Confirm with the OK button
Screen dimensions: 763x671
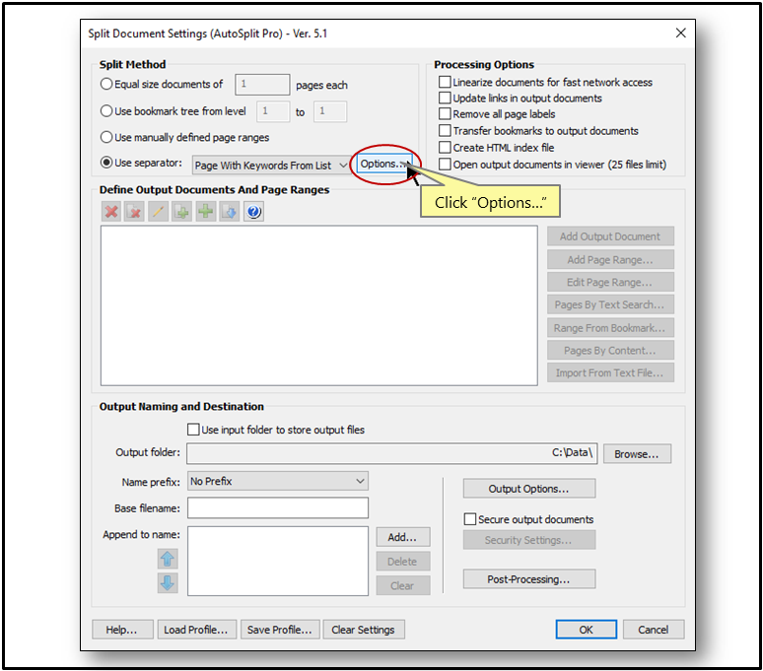tap(587, 630)
